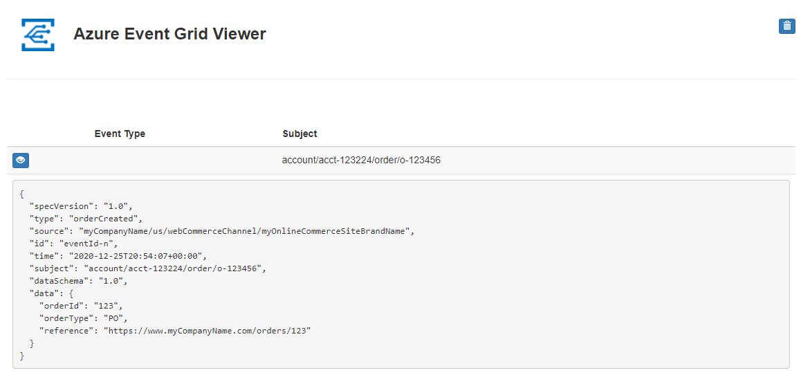The width and height of the screenshot is (801, 375).
Task: Click the "source" line with myCompanyName path
Action: tap(222, 231)
